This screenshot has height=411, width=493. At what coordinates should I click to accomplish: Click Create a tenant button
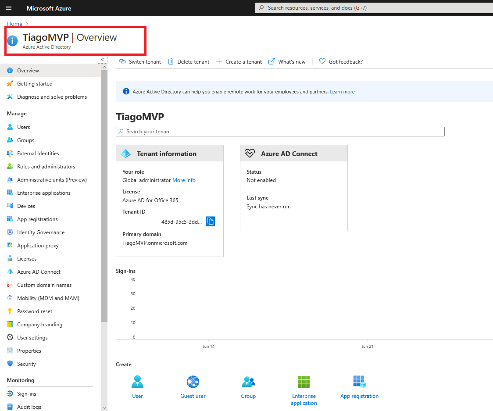point(239,62)
